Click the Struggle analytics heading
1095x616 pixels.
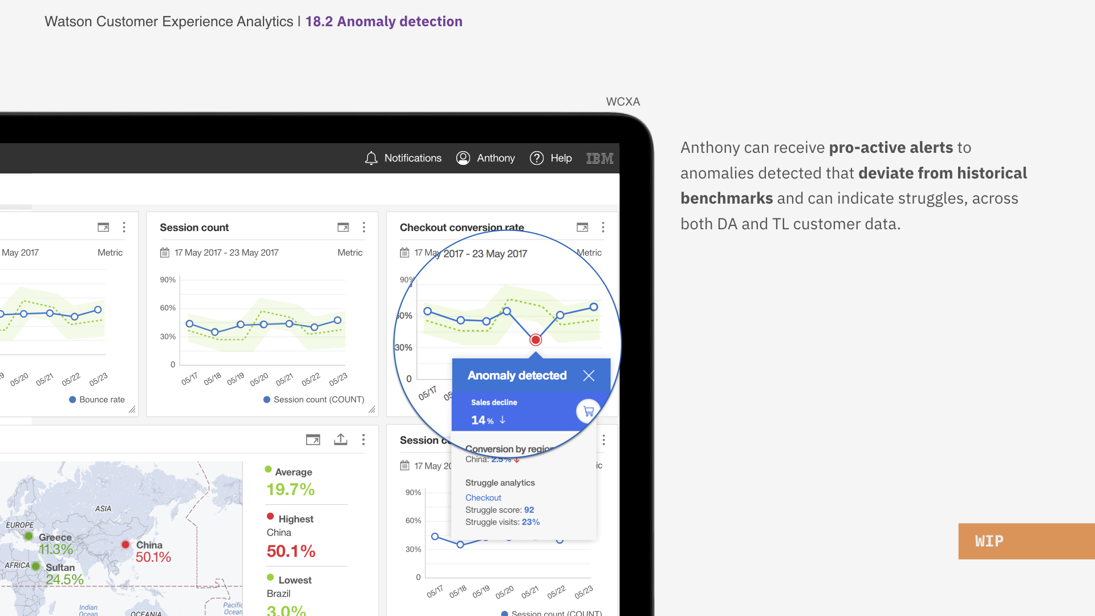[500, 483]
